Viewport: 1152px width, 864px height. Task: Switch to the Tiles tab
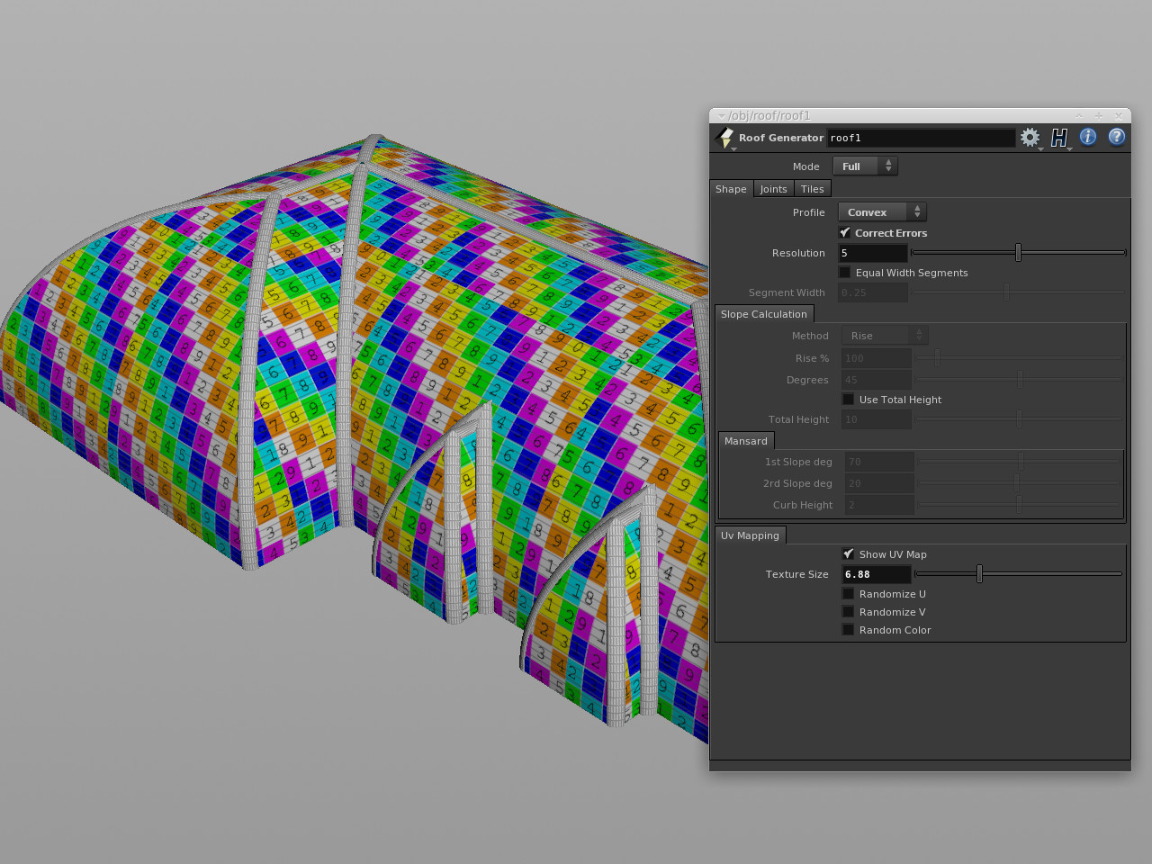pyautogui.click(x=812, y=189)
